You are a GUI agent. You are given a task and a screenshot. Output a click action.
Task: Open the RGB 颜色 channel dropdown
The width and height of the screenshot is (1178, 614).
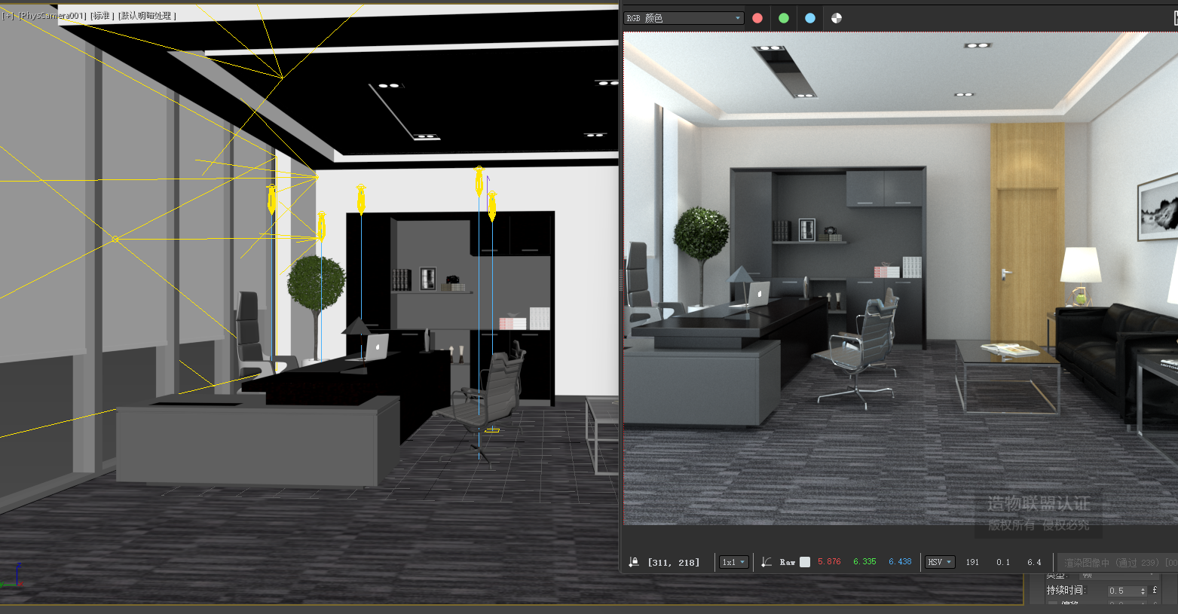point(684,18)
